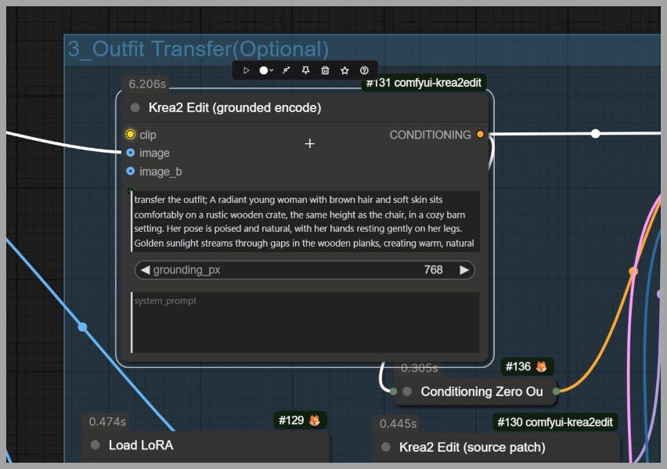Collapse the Krea2 Edit (grounded encode) node
The width and height of the screenshot is (667, 469).
[x=135, y=107]
